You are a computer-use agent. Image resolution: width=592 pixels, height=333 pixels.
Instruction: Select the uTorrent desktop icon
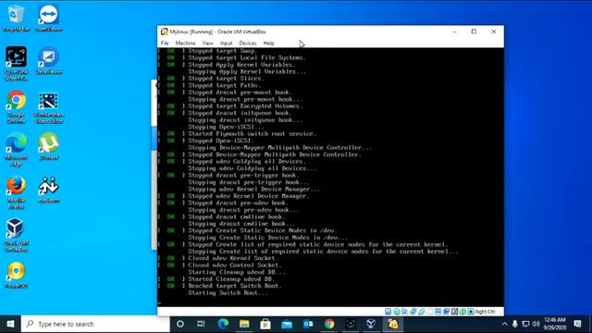tap(49, 146)
